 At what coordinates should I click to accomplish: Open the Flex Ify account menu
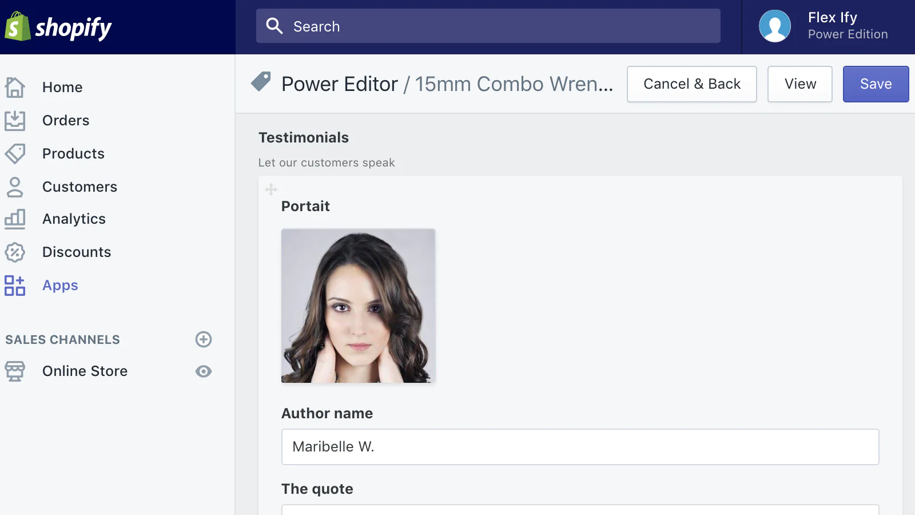pyautogui.click(x=825, y=27)
